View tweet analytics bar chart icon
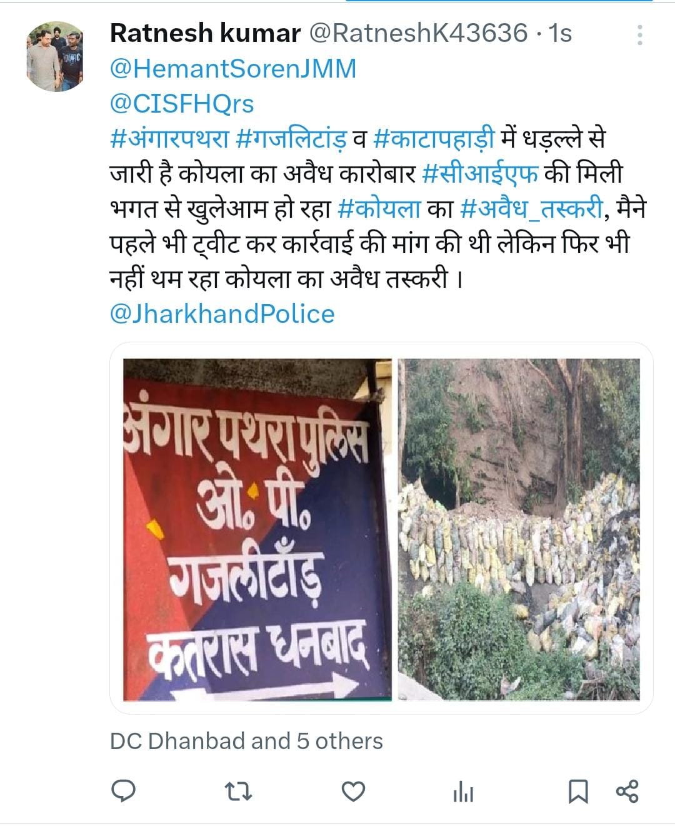This screenshot has height=826, width=675. point(463,792)
